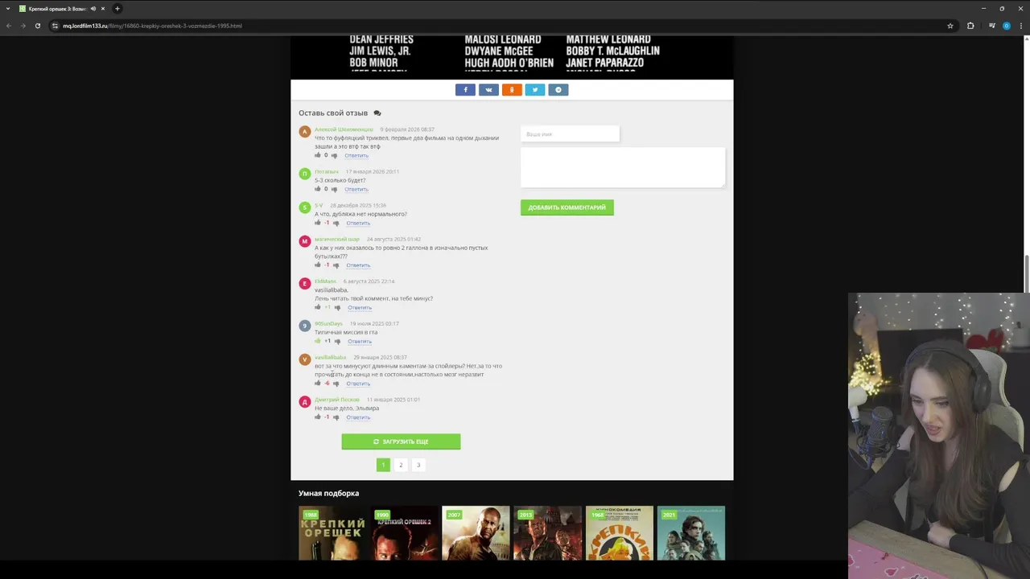Viewport: 1030px width, 579px height.
Task: Click the address bar URL
Action: (152, 26)
